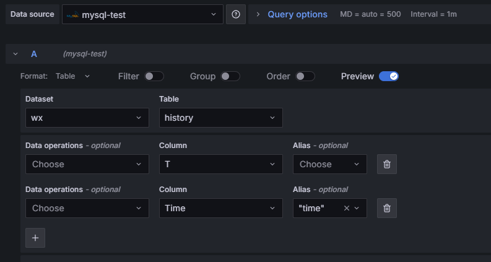491x262 pixels.
Task: Choose data operation for Time column
Action: pyautogui.click(x=87, y=208)
